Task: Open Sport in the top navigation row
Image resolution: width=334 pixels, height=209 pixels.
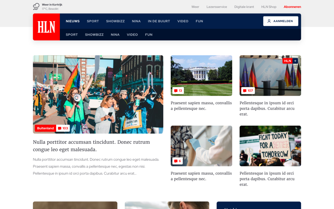Action: click(x=93, y=21)
